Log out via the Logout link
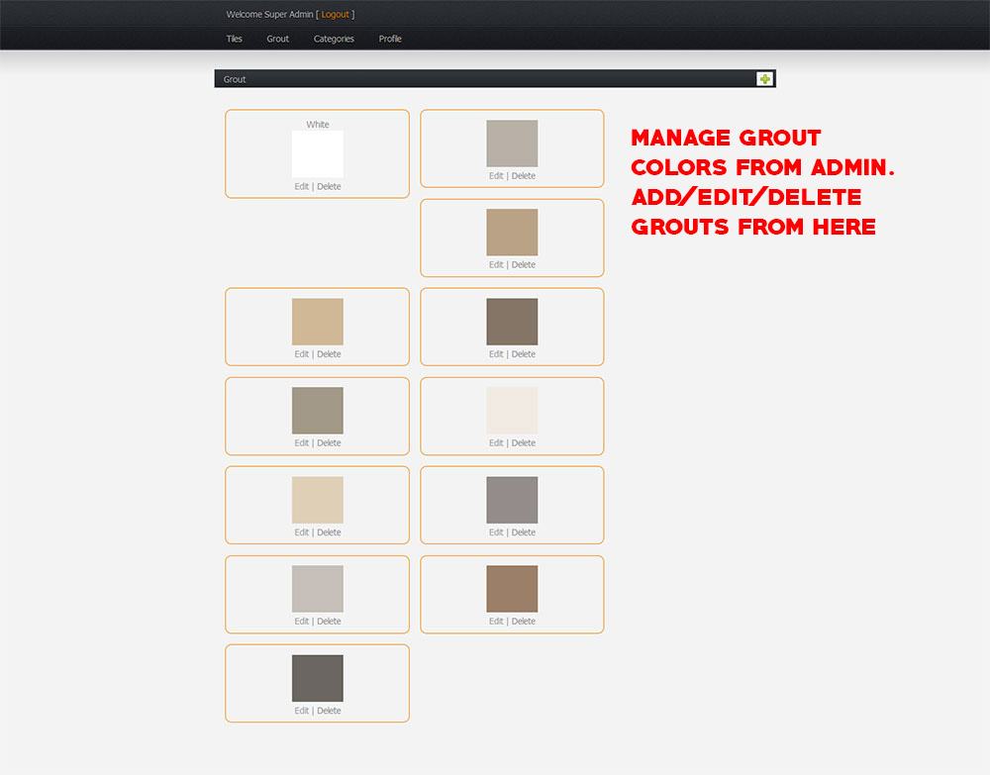Viewport: 990px width, 775px height. coord(335,15)
